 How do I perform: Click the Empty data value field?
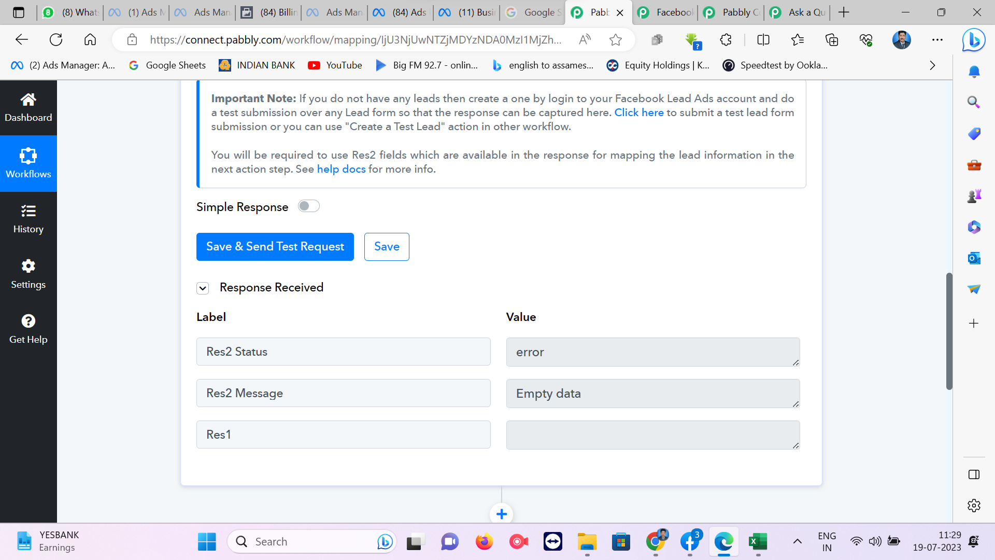[653, 394]
